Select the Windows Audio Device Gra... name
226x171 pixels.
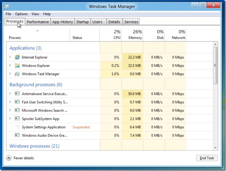coord(44,136)
